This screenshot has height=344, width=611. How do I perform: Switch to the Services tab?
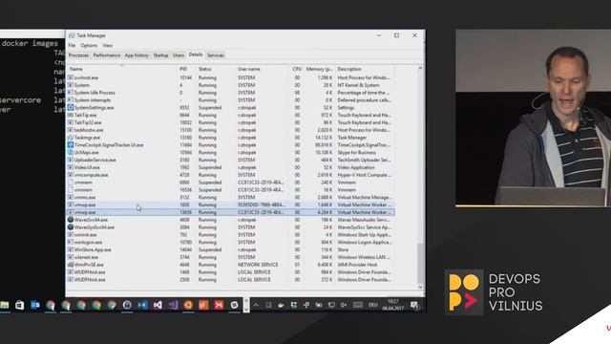coord(216,55)
